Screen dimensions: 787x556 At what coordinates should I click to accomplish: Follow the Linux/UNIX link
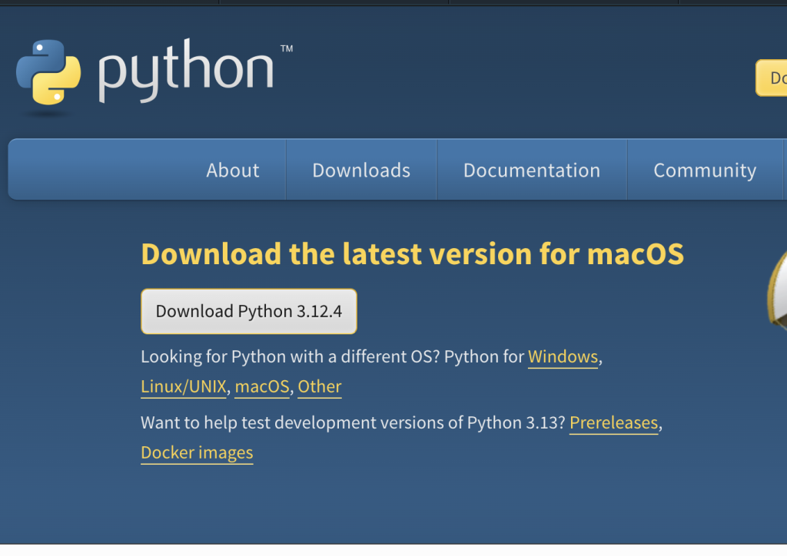click(x=183, y=386)
